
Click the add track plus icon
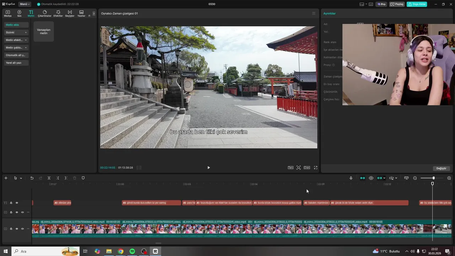(x=6, y=178)
